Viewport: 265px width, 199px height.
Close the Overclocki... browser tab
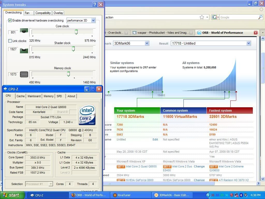[126, 33]
